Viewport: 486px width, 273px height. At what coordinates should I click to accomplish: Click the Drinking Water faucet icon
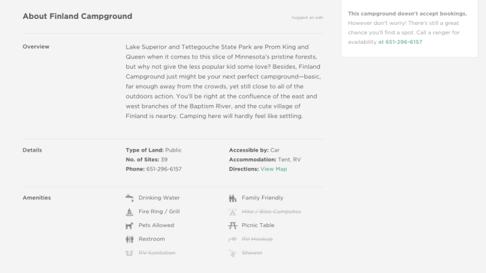[x=130, y=198]
